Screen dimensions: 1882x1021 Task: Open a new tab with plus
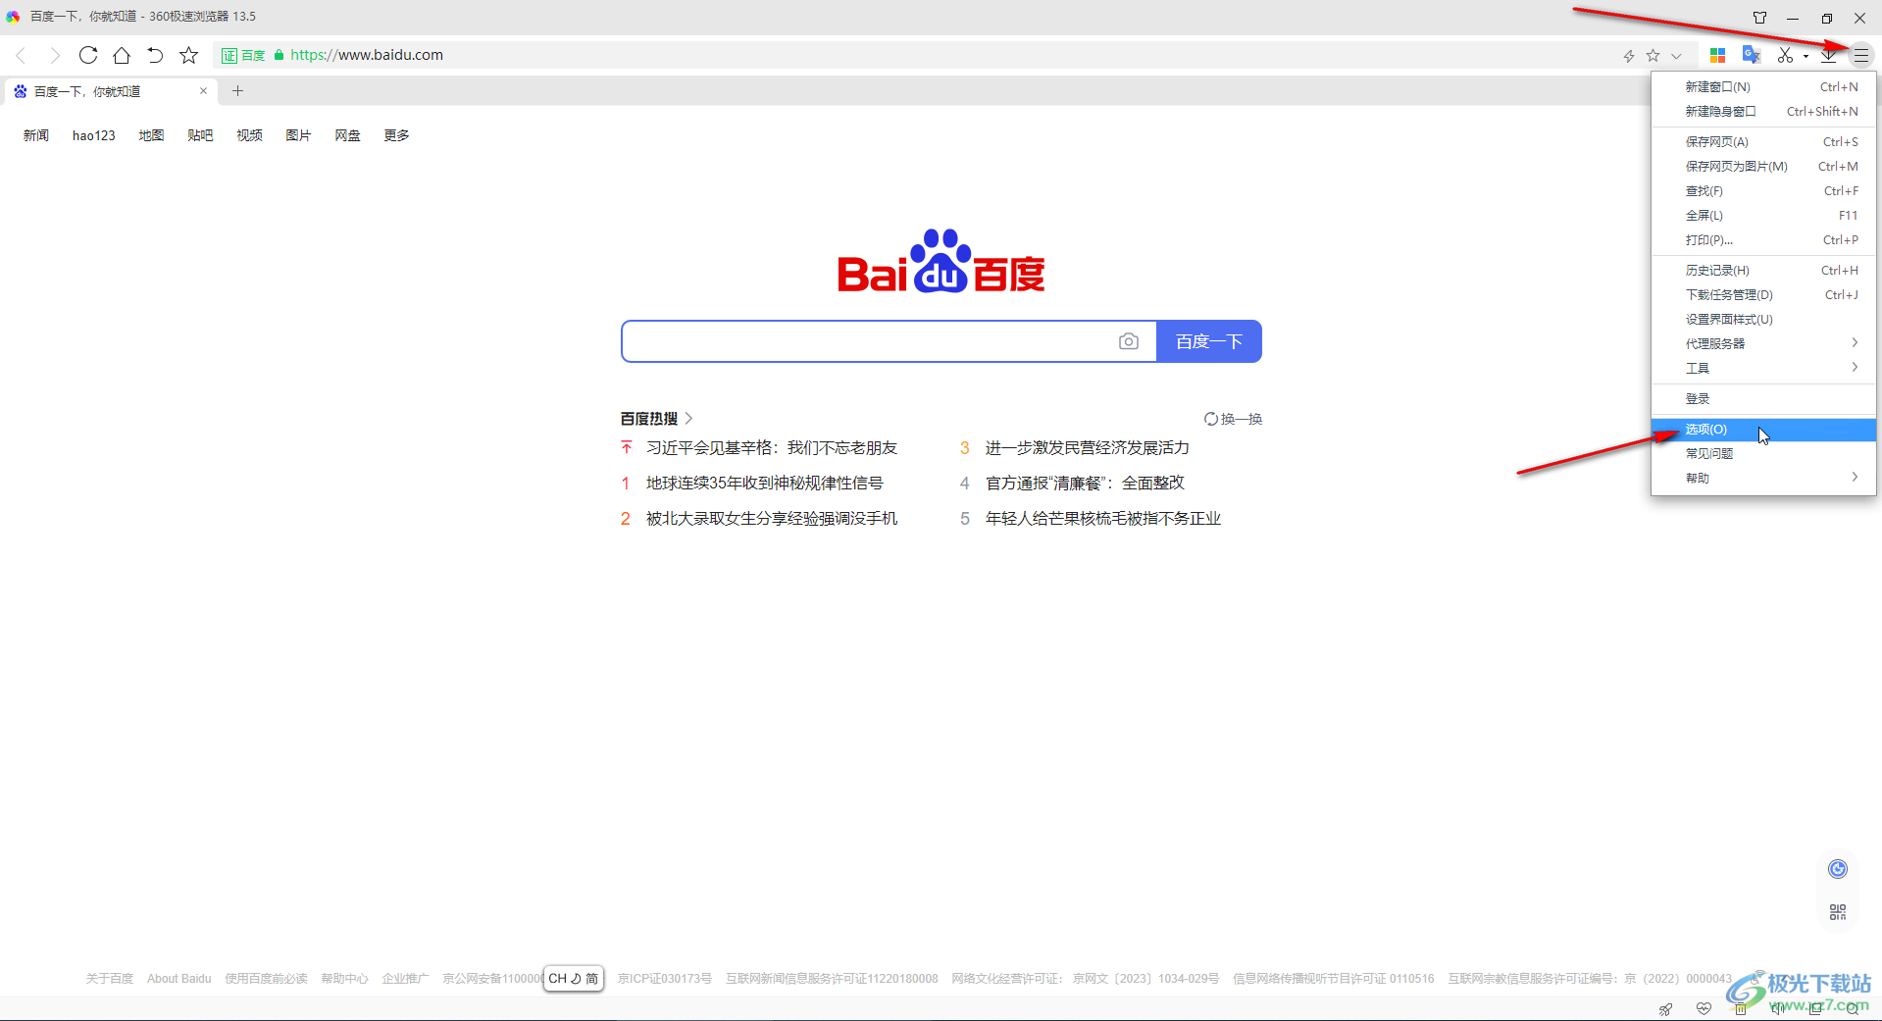point(237,91)
